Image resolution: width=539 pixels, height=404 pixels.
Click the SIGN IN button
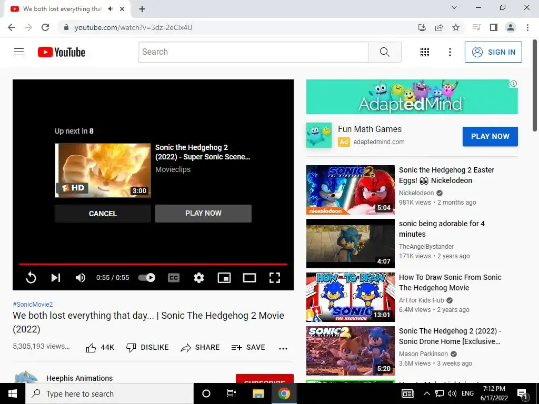(x=493, y=52)
